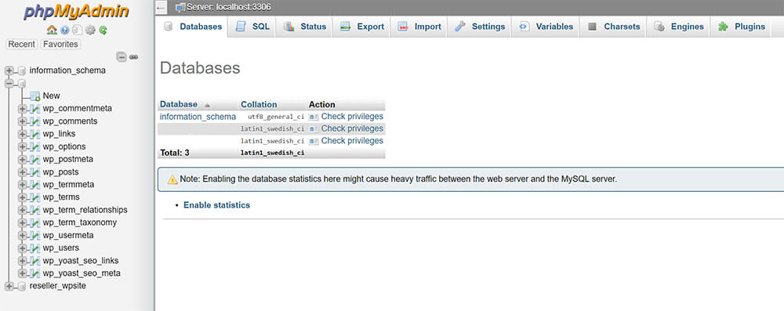
Task: Open the Import tab
Action: point(419,27)
